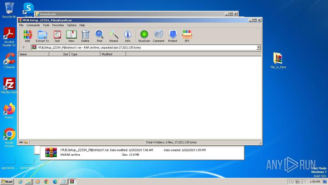The image size is (328, 185).
Task: Click the 13.8 MB size text
Action: [134, 155]
